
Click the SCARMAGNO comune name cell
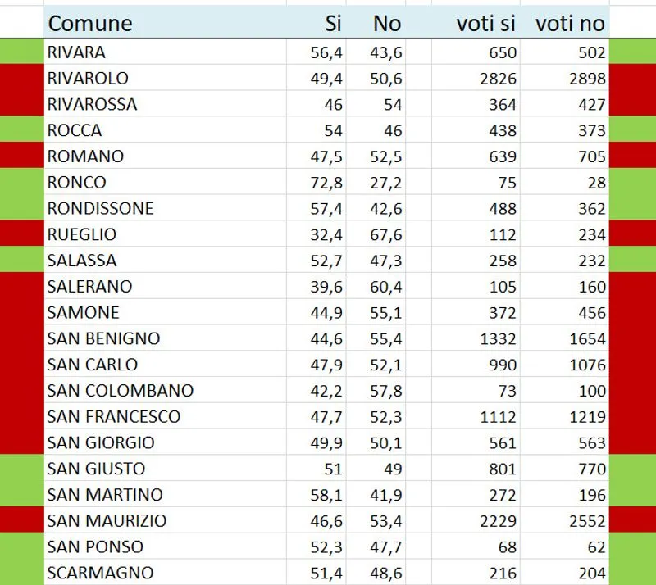click(x=164, y=573)
